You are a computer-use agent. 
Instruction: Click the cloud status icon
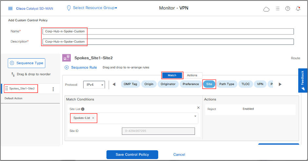pyautogui.click(x=266, y=9)
